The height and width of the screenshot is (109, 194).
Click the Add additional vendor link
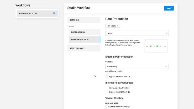114,71
